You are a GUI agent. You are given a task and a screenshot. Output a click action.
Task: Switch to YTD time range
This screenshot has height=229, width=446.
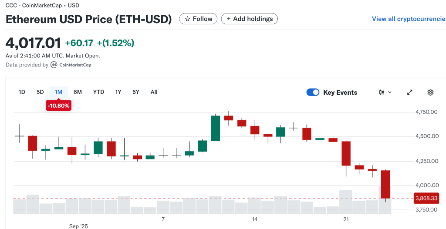click(98, 92)
